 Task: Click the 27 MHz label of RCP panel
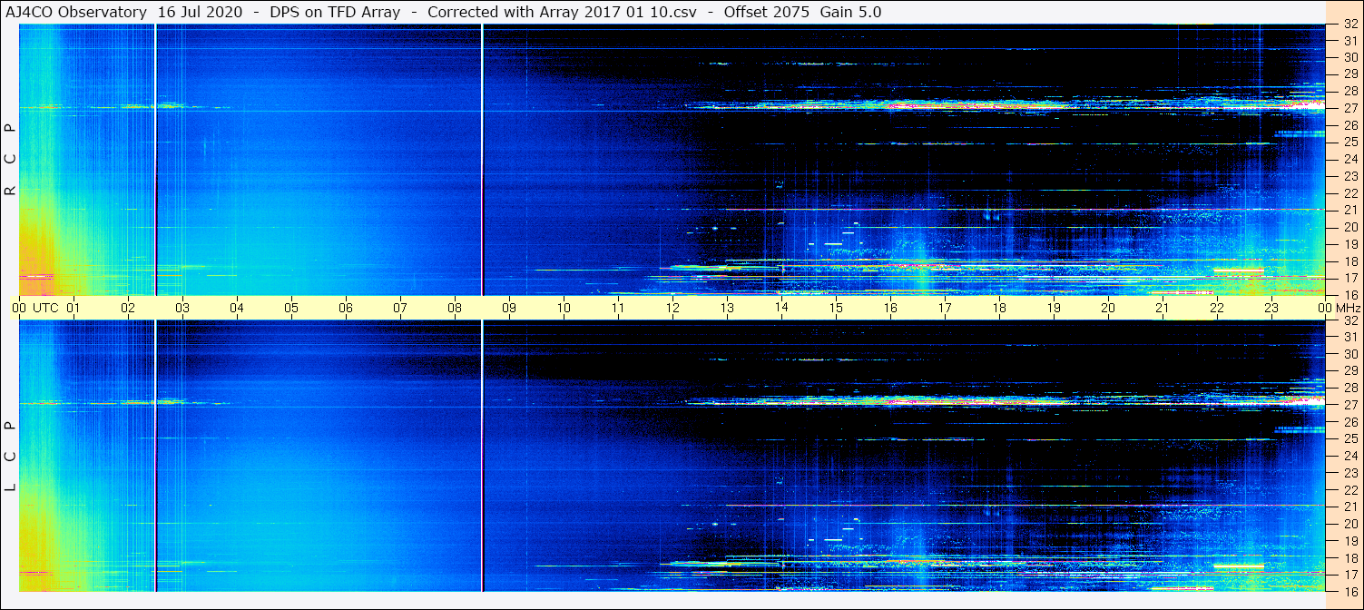[1349, 108]
